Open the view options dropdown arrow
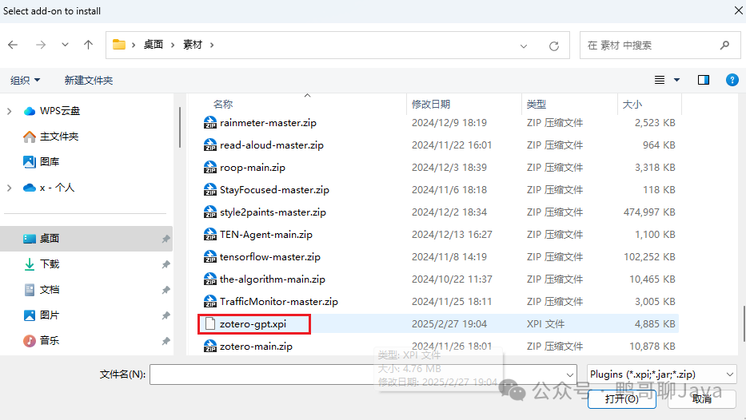This screenshot has width=746, height=420. [676, 80]
